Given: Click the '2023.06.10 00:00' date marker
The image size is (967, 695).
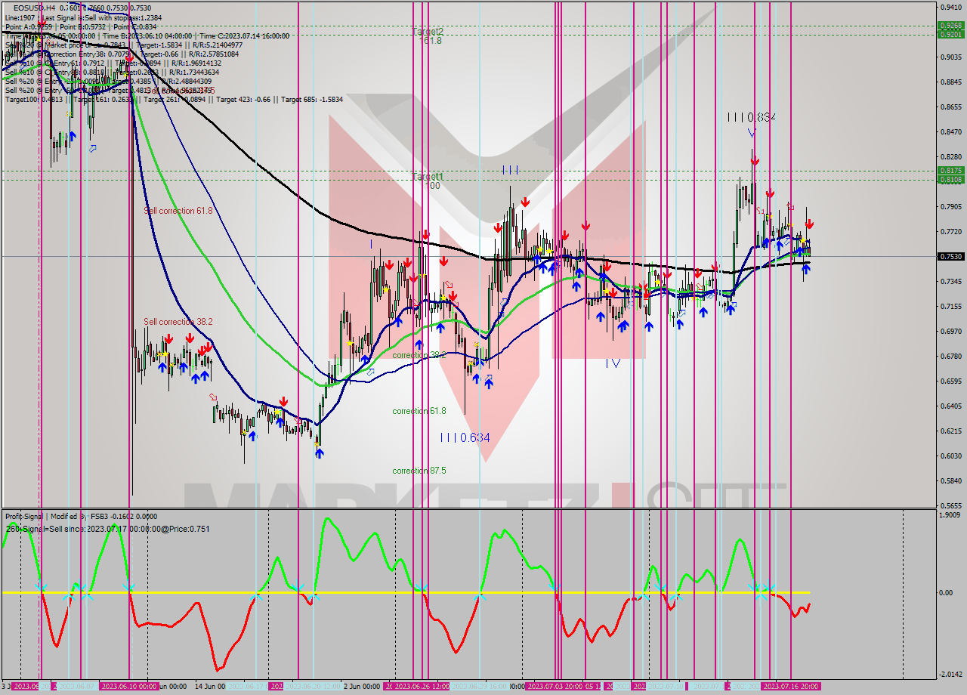Looking at the screenshot, I should coord(128,686).
